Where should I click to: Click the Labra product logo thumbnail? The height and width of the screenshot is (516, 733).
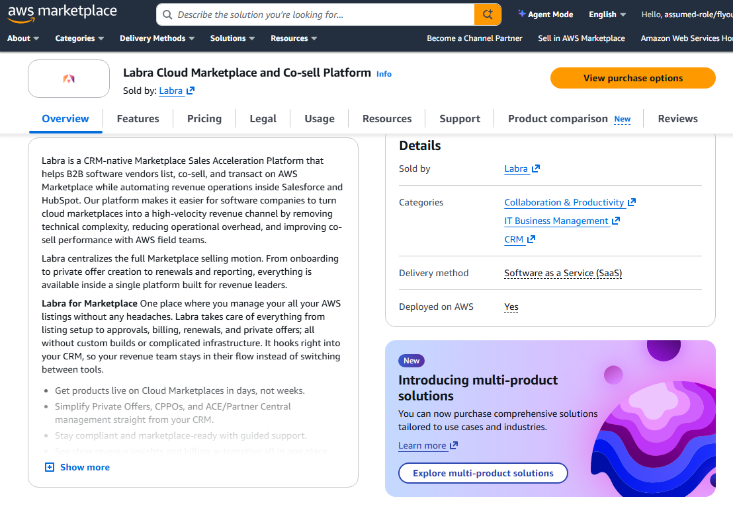pyautogui.click(x=69, y=79)
